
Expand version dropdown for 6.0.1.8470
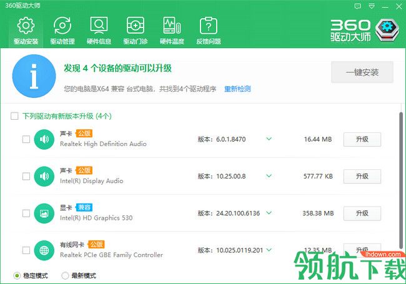click(269, 139)
